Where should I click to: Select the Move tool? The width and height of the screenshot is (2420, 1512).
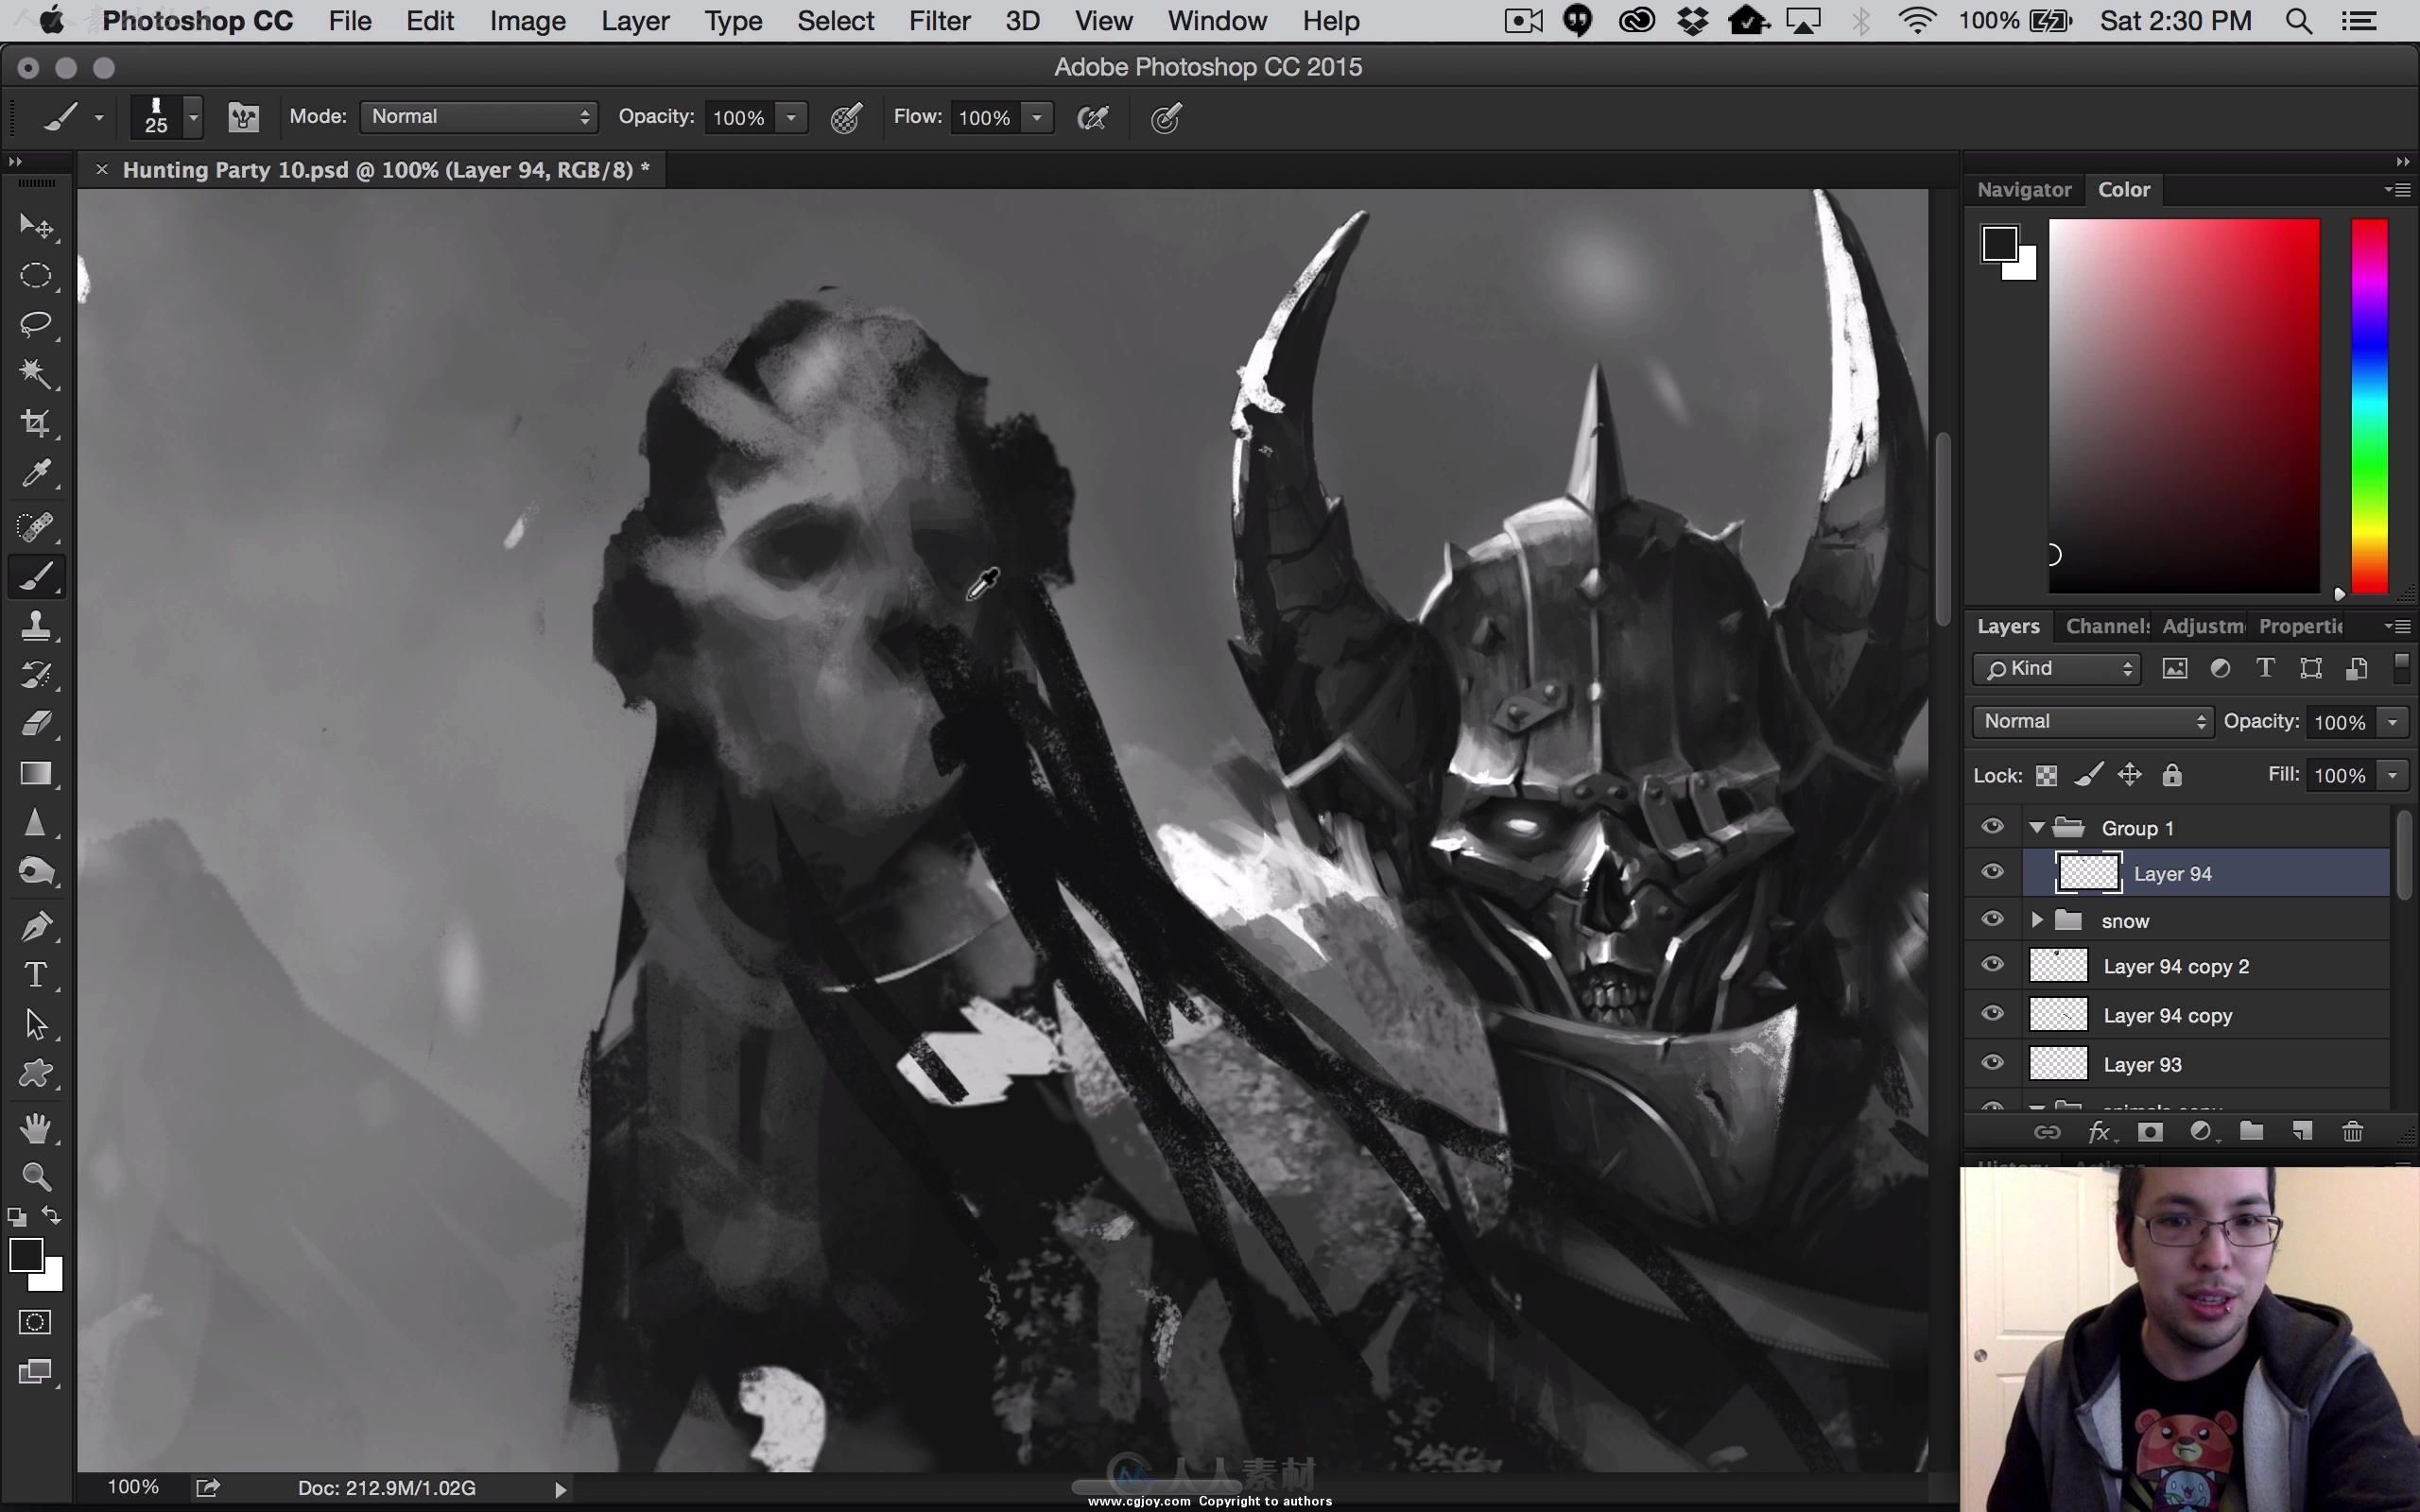coord(36,227)
